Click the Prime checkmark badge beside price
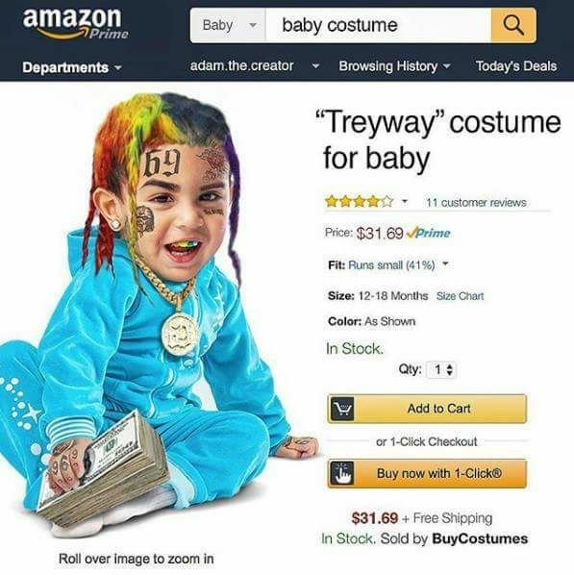This screenshot has width=574, height=575. click(x=429, y=234)
